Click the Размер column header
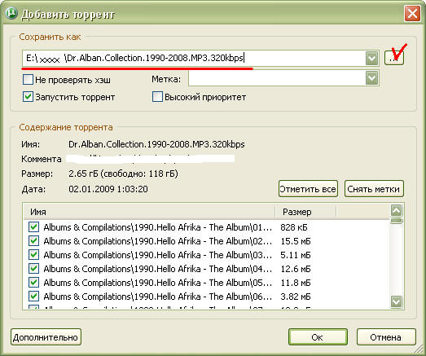The width and height of the screenshot is (426, 356). tap(306, 212)
